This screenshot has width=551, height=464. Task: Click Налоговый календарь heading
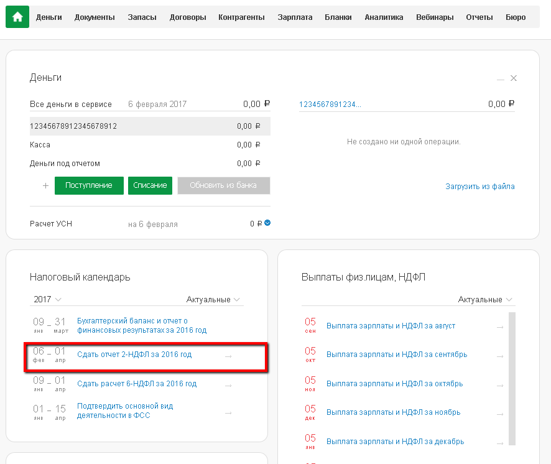coord(80,277)
